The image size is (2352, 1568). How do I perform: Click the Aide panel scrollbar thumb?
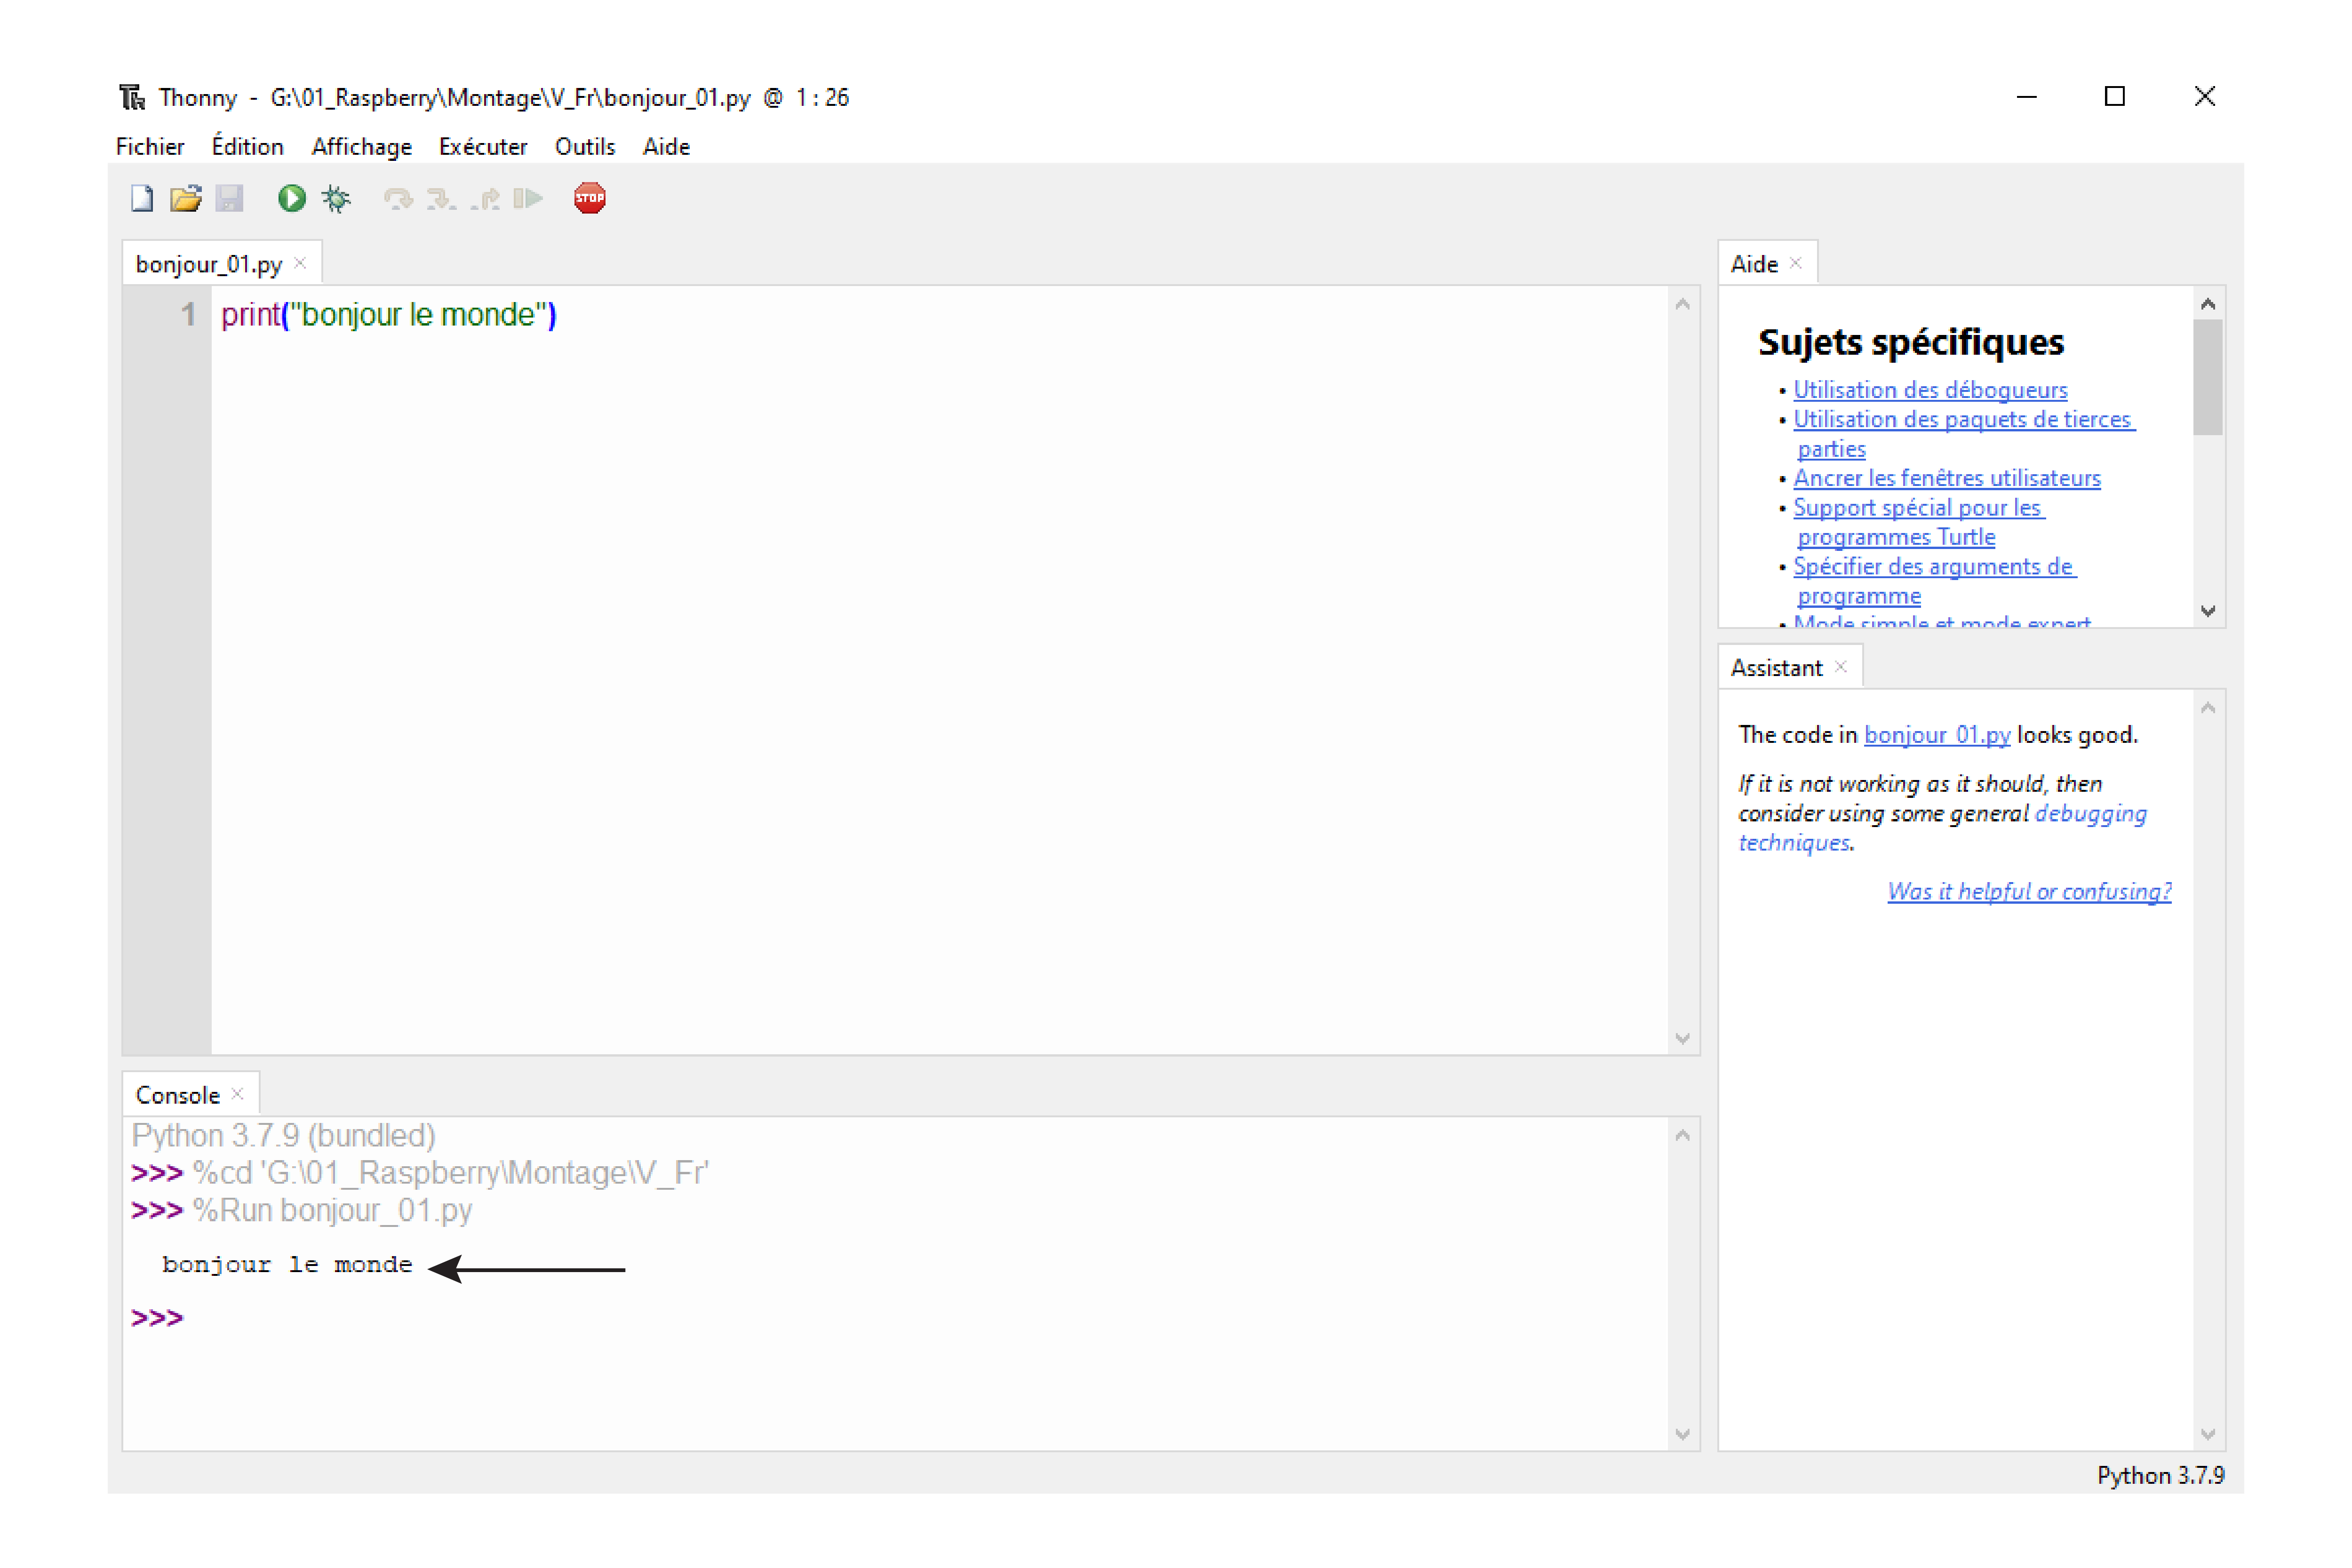(2208, 377)
